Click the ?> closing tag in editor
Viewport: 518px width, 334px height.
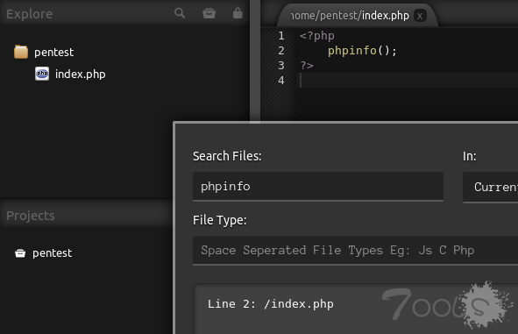(x=307, y=66)
